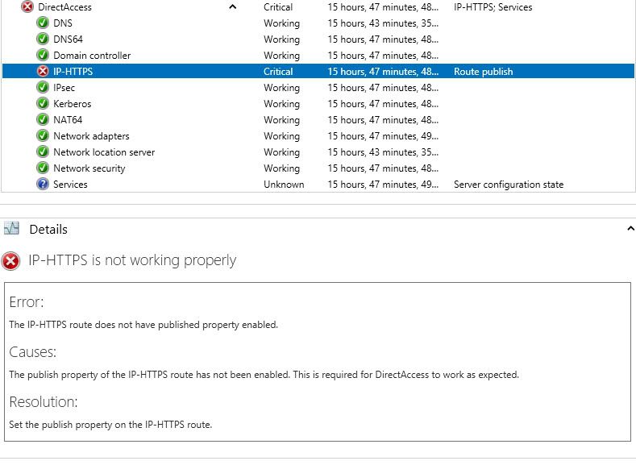This screenshot has width=636, height=465.
Task: Select the DNS64 row
Action: (318, 39)
